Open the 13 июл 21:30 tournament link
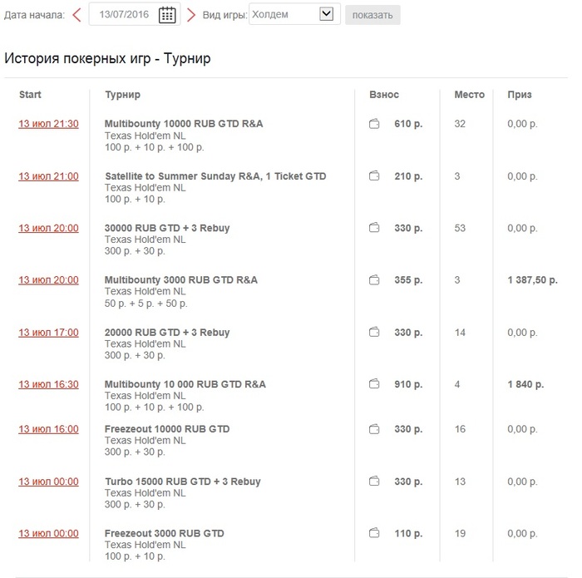The height and width of the screenshot is (578, 582). pos(48,124)
